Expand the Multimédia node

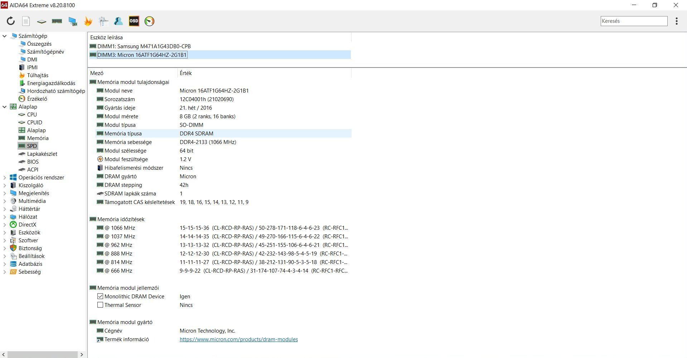[x=5, y=201]
